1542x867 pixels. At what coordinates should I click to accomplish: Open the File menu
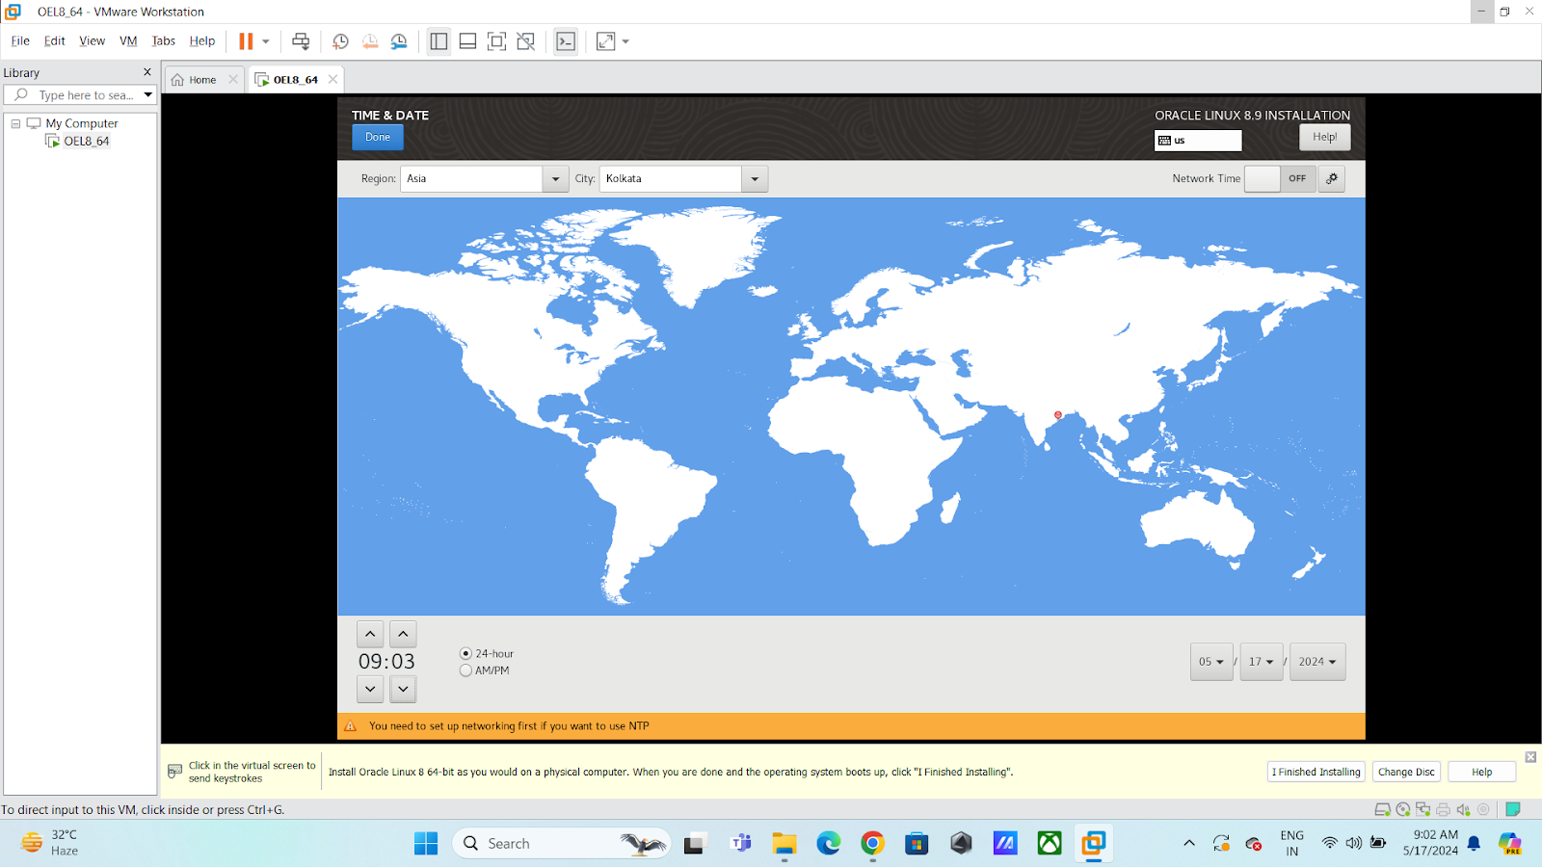point(20,41)
